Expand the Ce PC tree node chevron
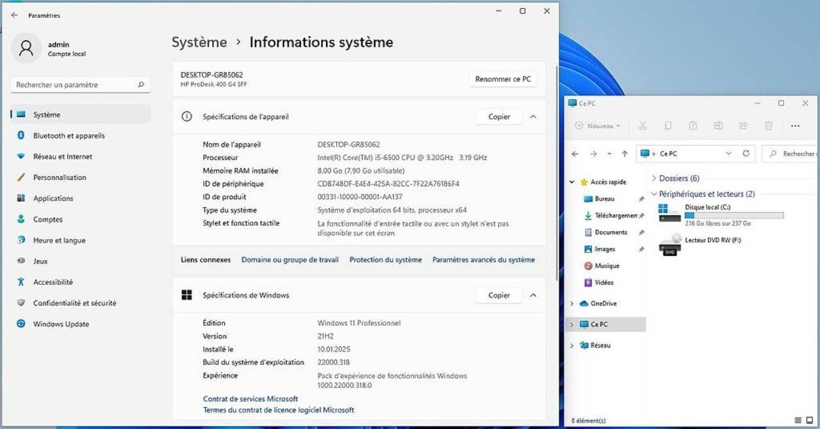 (x=572, y=325)
